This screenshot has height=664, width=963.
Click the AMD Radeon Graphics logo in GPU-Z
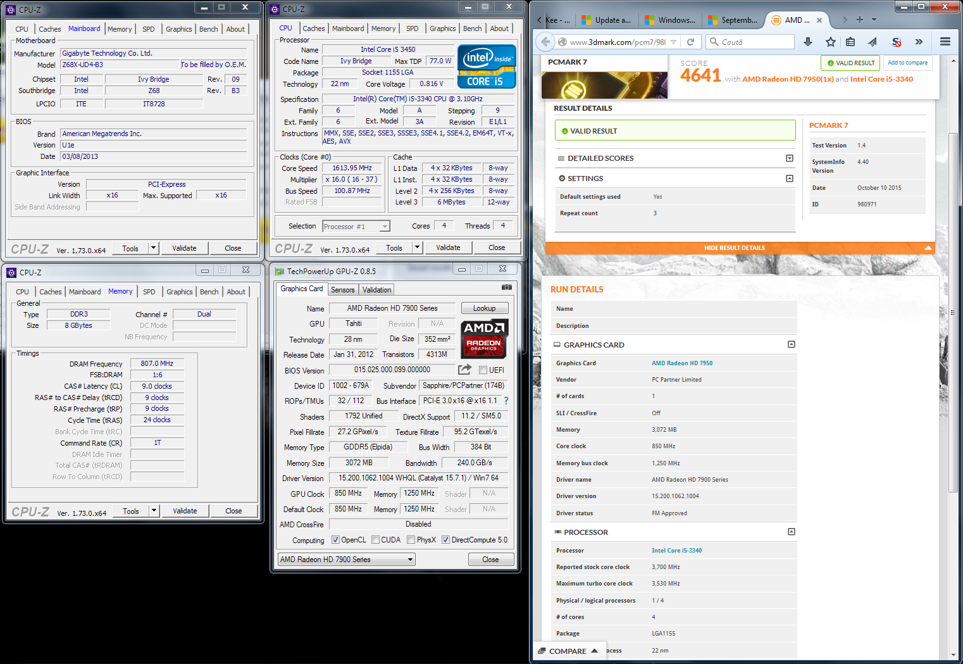(x=484, y=338)
